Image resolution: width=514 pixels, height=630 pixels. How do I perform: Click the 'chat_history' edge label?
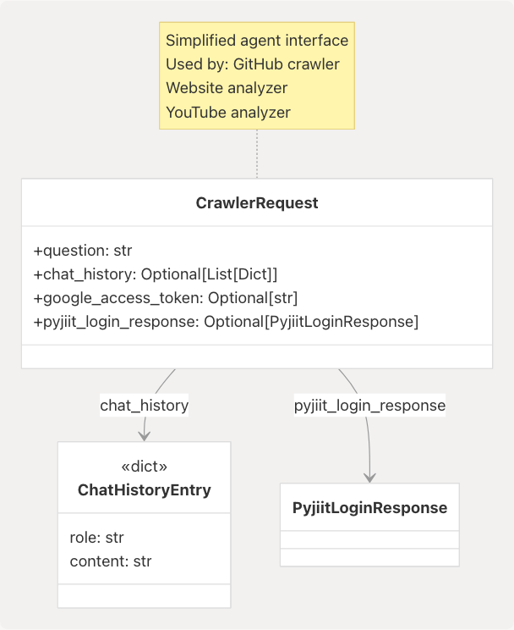[145, 406]
